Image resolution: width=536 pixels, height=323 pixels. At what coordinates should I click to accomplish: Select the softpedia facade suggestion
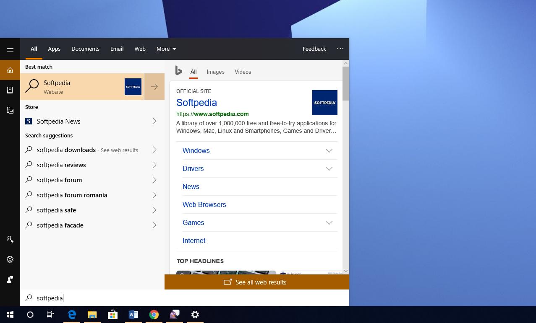pyautogui.click(x=60, y=225)
